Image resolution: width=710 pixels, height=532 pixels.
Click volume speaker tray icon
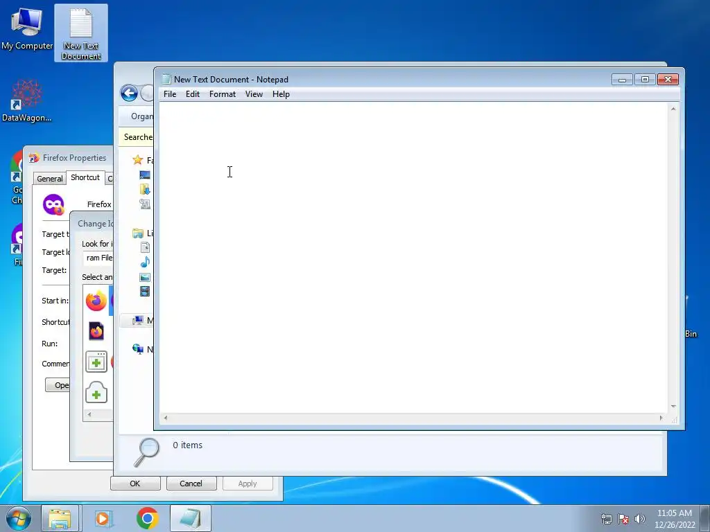point(639,519)
